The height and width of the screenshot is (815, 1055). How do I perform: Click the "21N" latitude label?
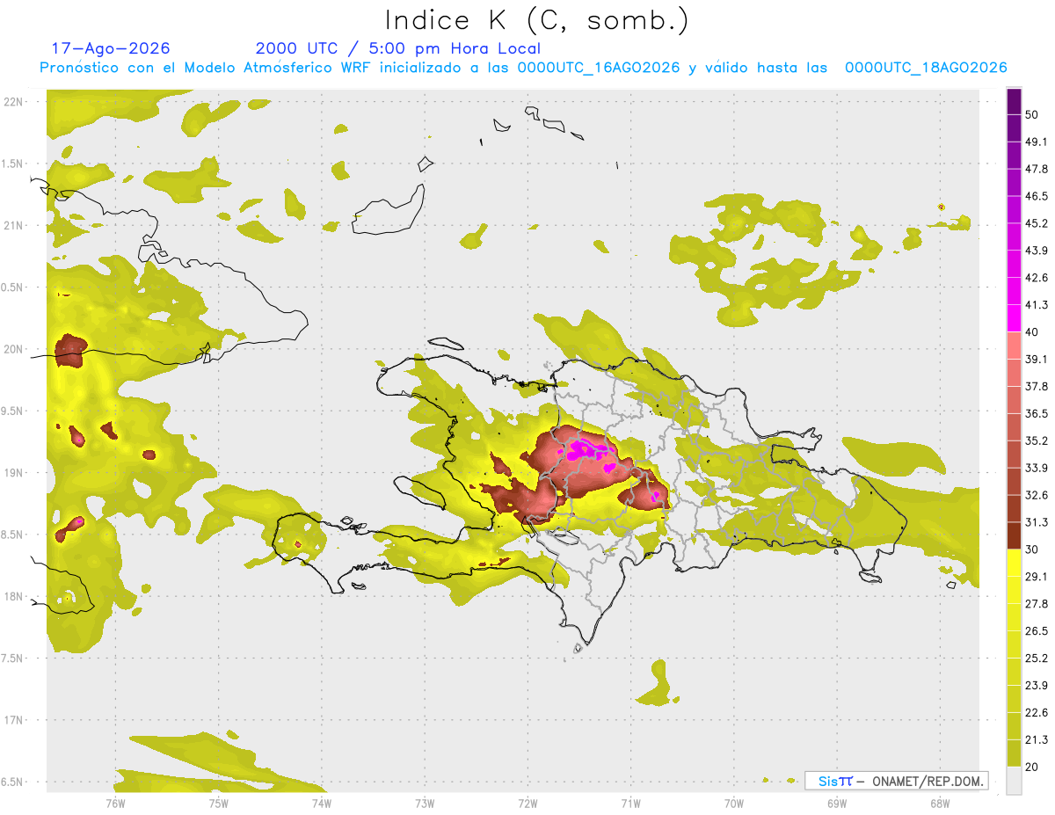click(x=14, y=225)
